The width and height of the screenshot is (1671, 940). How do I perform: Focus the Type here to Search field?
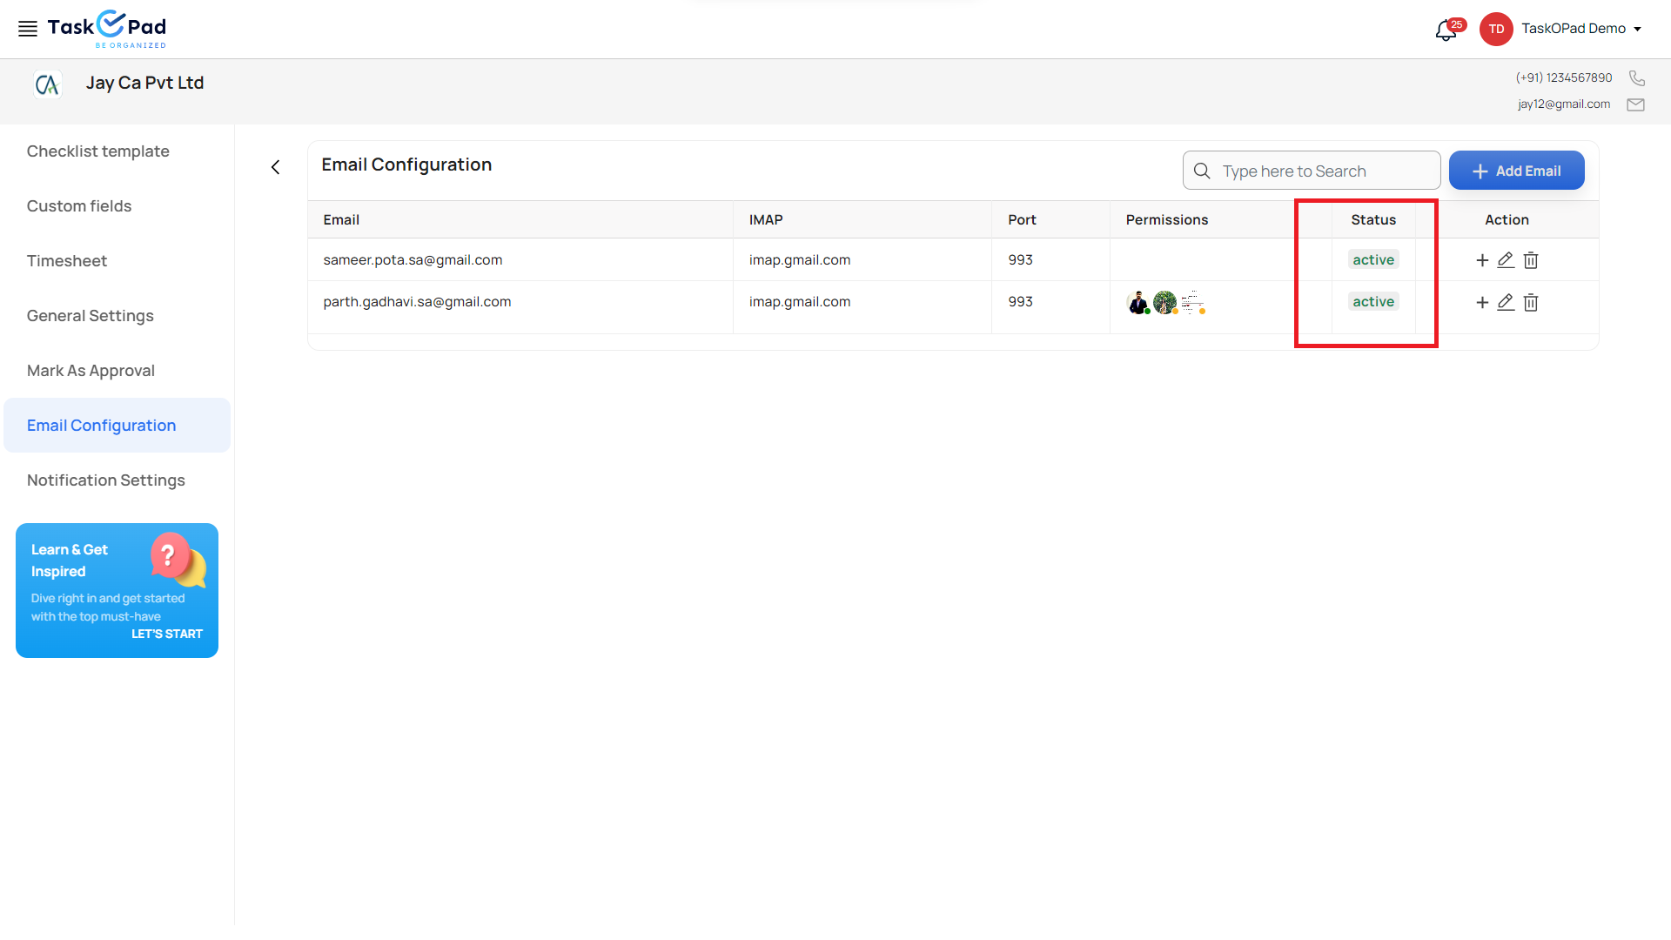(1323, 171)
